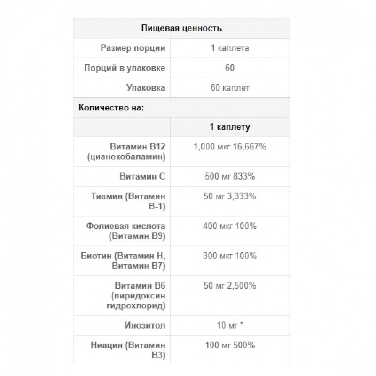Select the "100 мг 500%" niacin value
376x376 pixels.
[229, 345]
